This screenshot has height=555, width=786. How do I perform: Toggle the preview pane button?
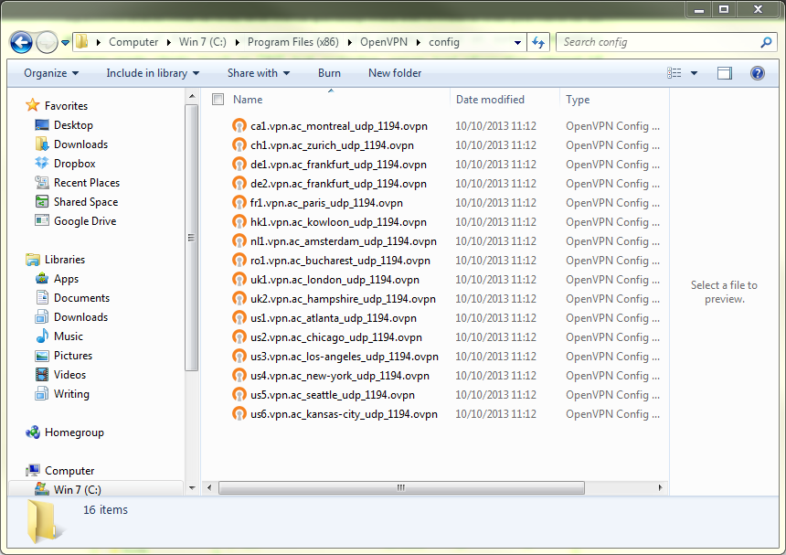pos(725,73)
